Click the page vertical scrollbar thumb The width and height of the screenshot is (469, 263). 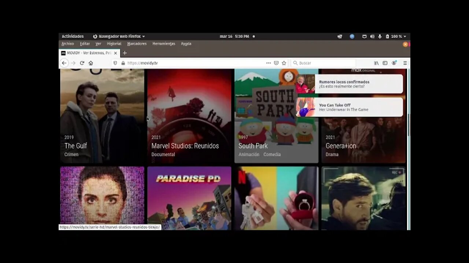[409, 125]
